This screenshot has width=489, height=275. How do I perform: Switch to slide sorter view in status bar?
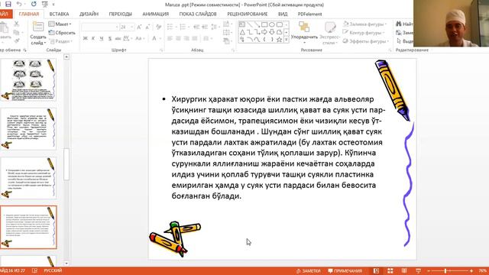tap(390, 271)
